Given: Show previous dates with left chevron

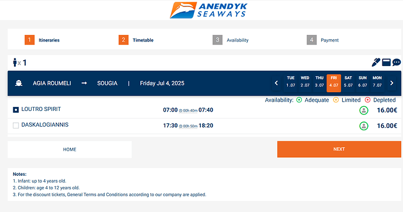Looking at the screenshot, I should coord(276,83).
